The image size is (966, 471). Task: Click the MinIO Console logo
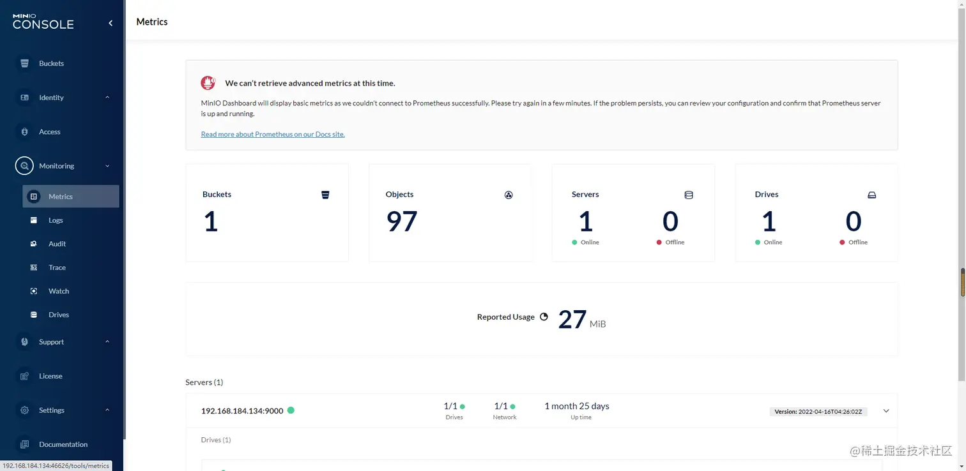point(43,22)
